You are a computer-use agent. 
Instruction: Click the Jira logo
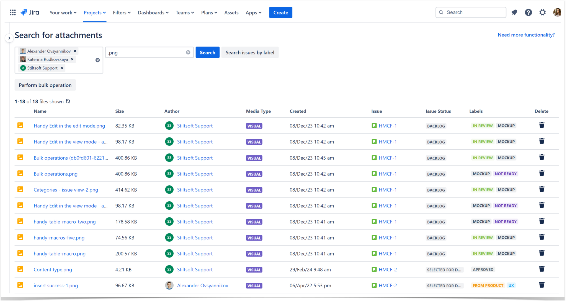(30, 12)
